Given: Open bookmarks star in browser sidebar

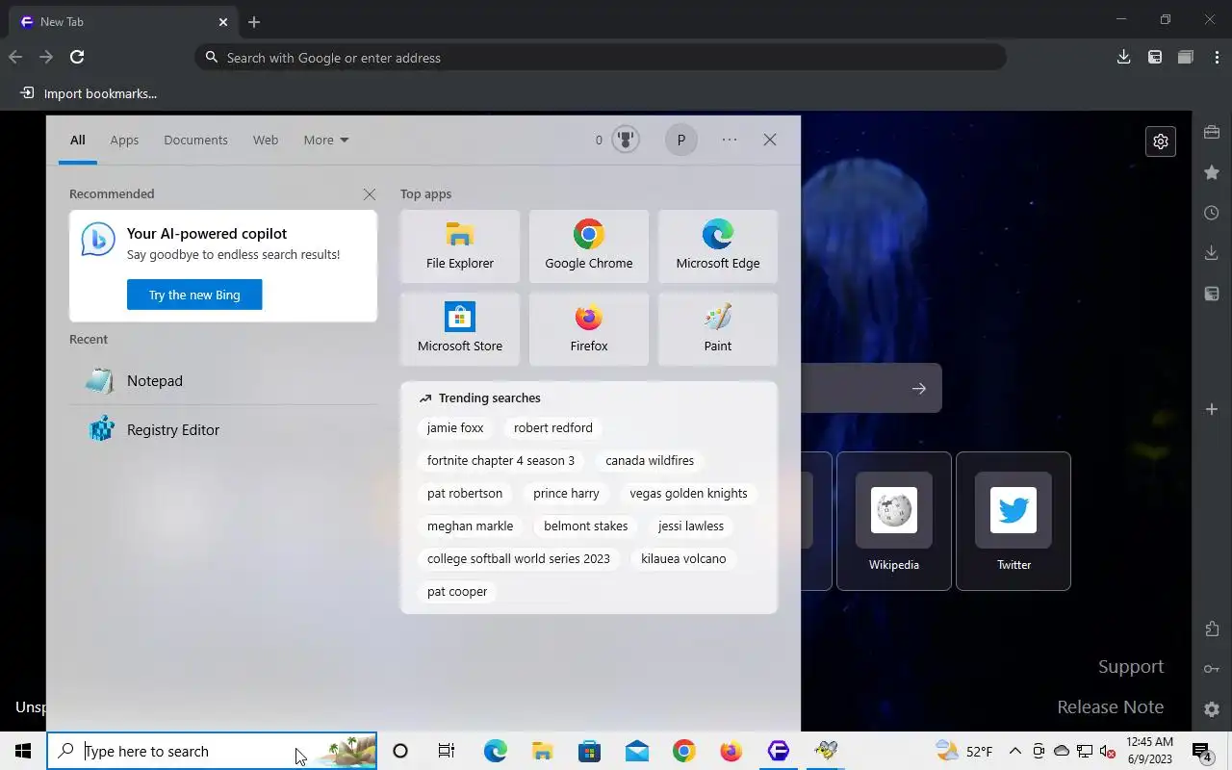Looking at the screenshot, I should pos(1212,172).
